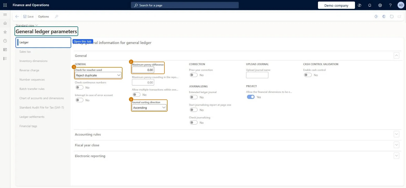Open the settings gear icon
Image resolution: width=406 pixels, height=188 pixels.
(x=380, y=5)
